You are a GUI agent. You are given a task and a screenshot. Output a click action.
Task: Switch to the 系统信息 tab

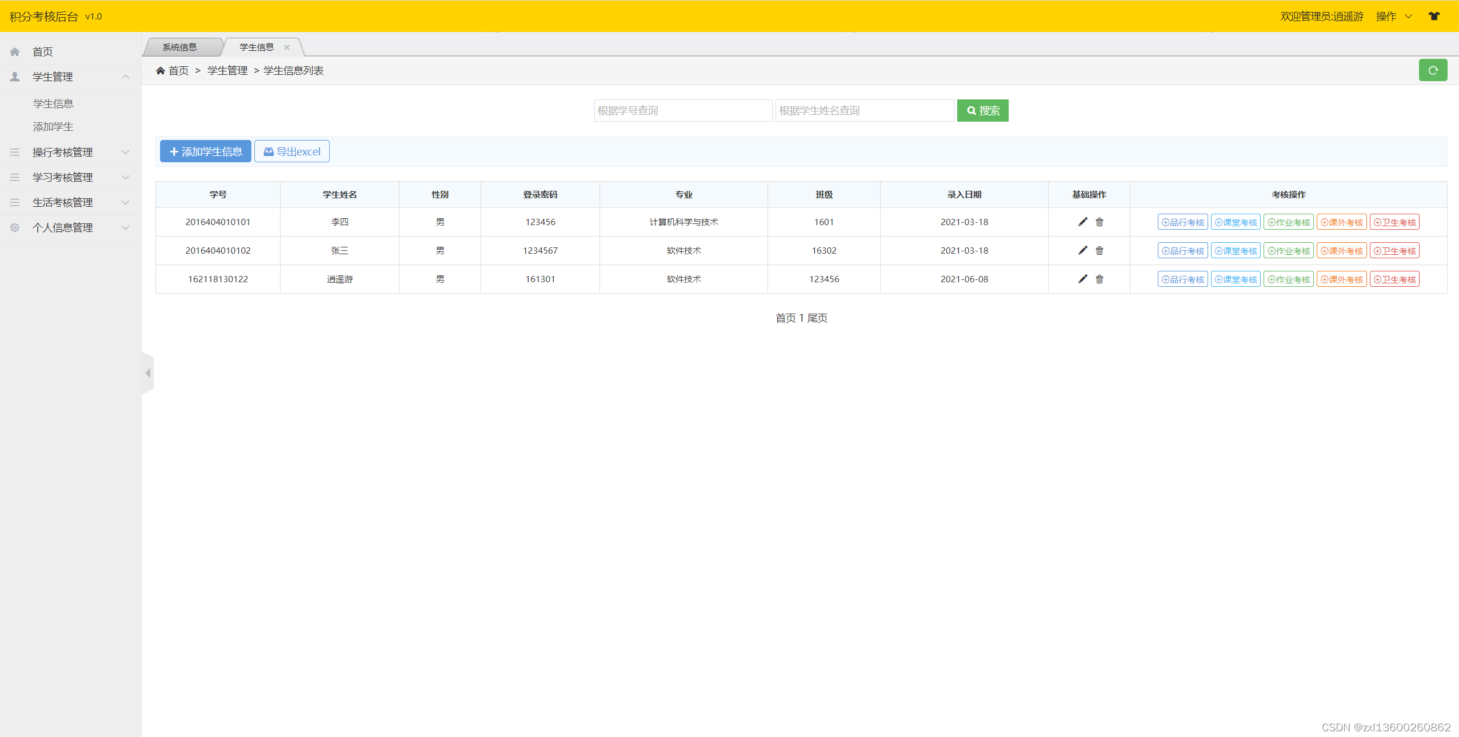[179, 47]
